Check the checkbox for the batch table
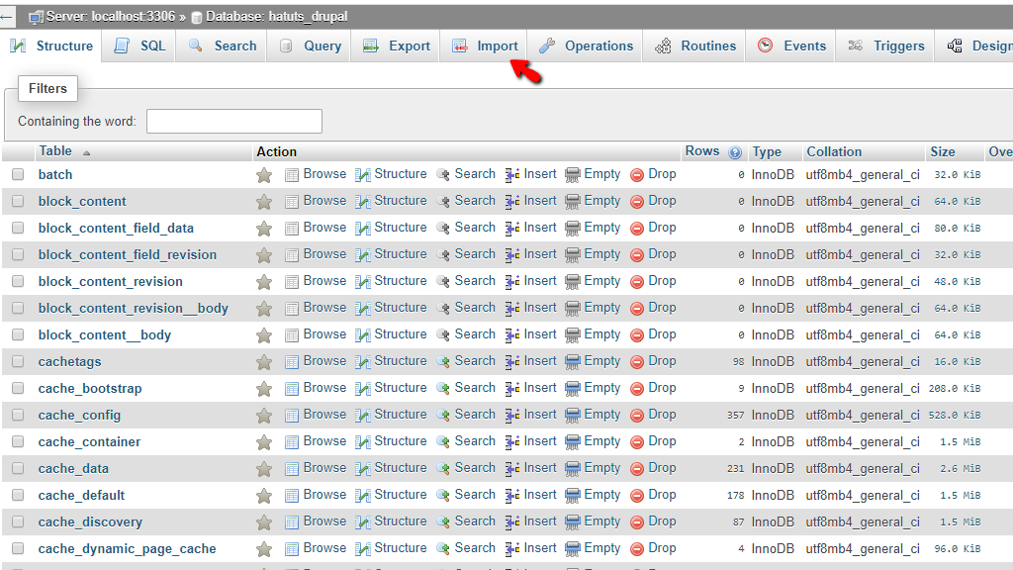The image size is (1013, 570). click(x=17, y=174)
